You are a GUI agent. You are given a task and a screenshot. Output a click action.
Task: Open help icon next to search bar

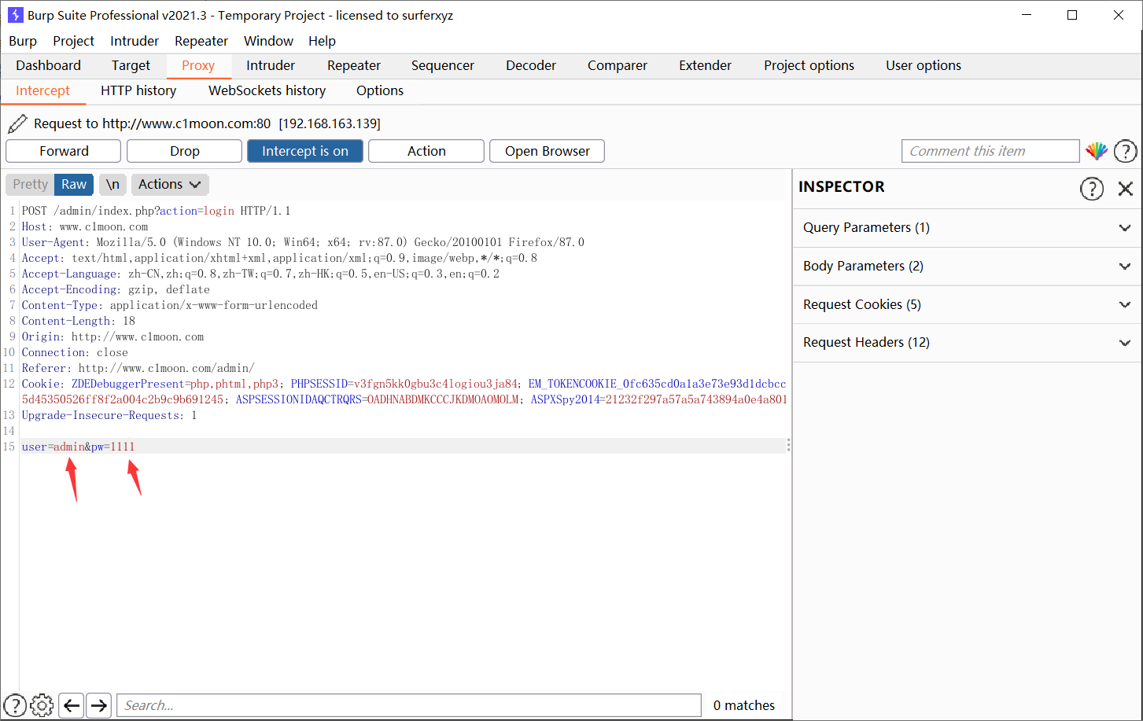tap(15, 705)
